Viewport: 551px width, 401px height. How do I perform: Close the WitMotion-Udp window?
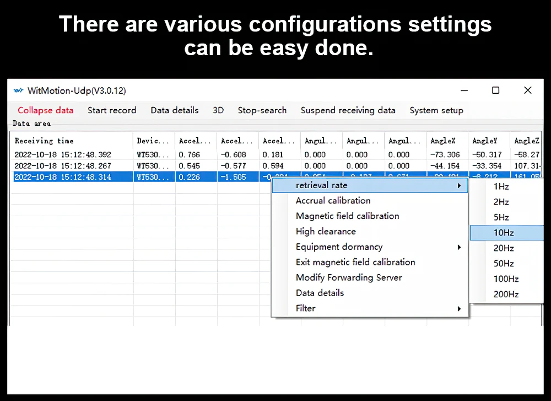pos(527,90)
